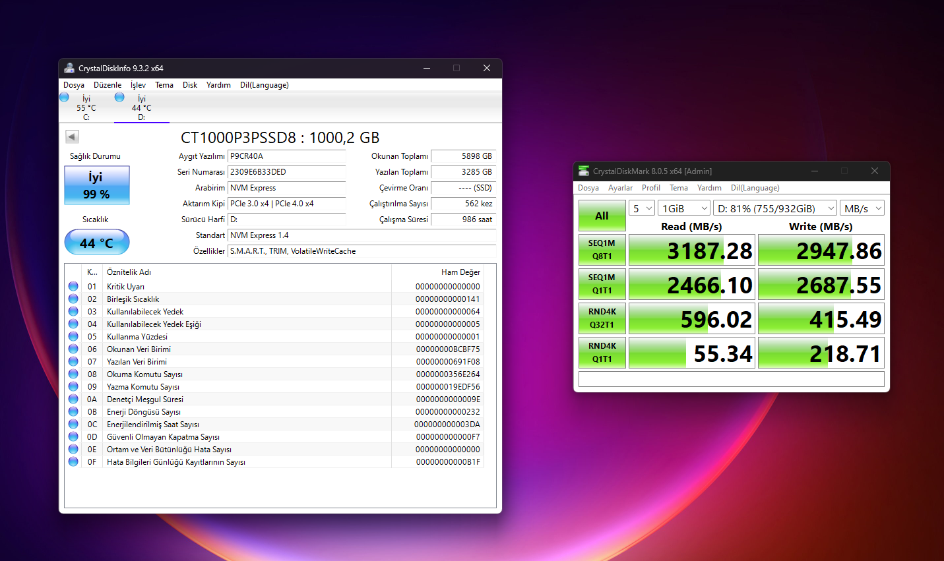This screenshot has width=944, height=561.
Task: Click the Seri Numarası field 2309E6B33DED
Action: [x=287, y=172]
